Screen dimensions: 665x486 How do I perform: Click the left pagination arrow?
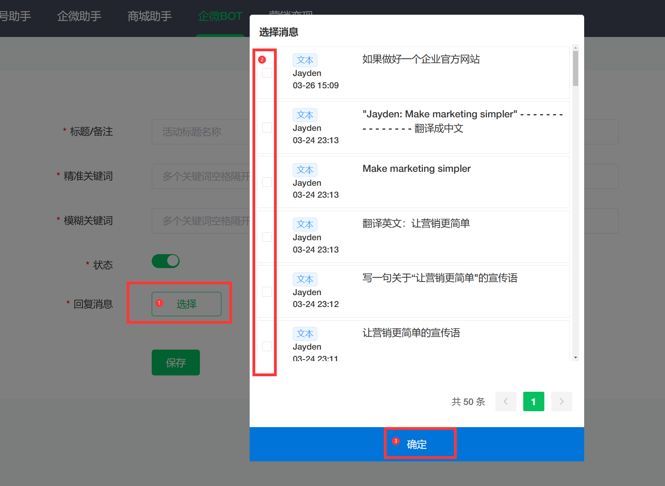click(506, 402)
